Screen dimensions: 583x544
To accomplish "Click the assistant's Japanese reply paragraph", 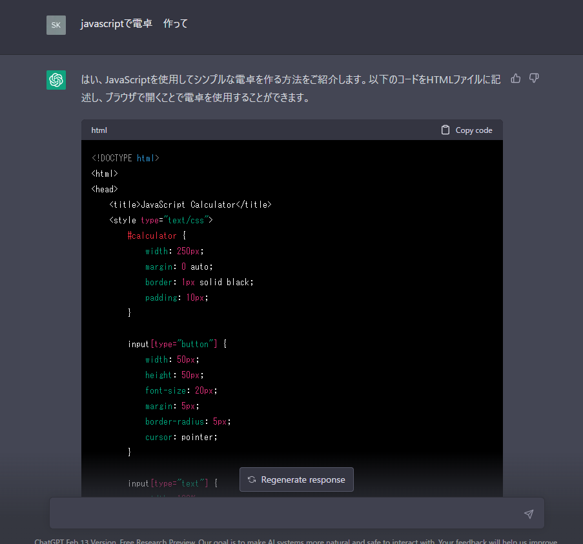I will 291,88.
